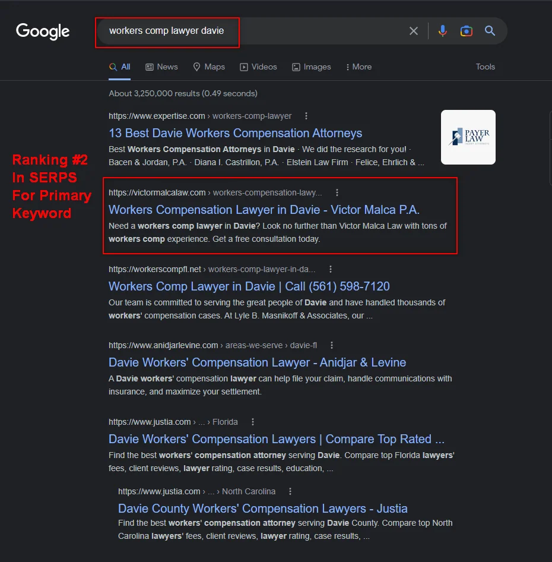Open options dots for expertise.com result
Screen dimensions: 552x562
click(306, 116)
